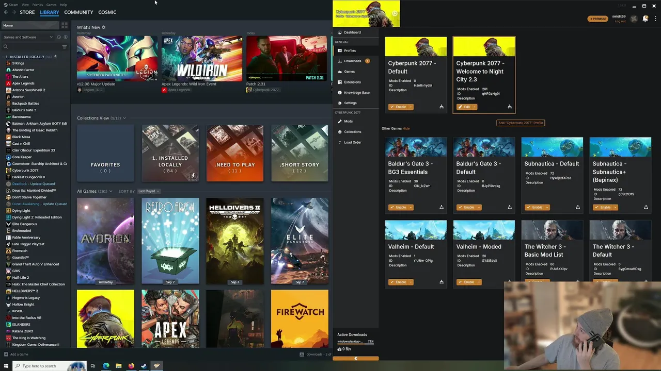Image resolution: width=661 pixels, height=371 pixels.
Task: Open View menu in Steam
Action: 25,5
